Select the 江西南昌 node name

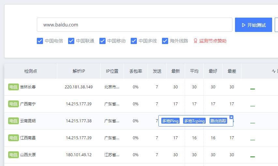point(28,138)
